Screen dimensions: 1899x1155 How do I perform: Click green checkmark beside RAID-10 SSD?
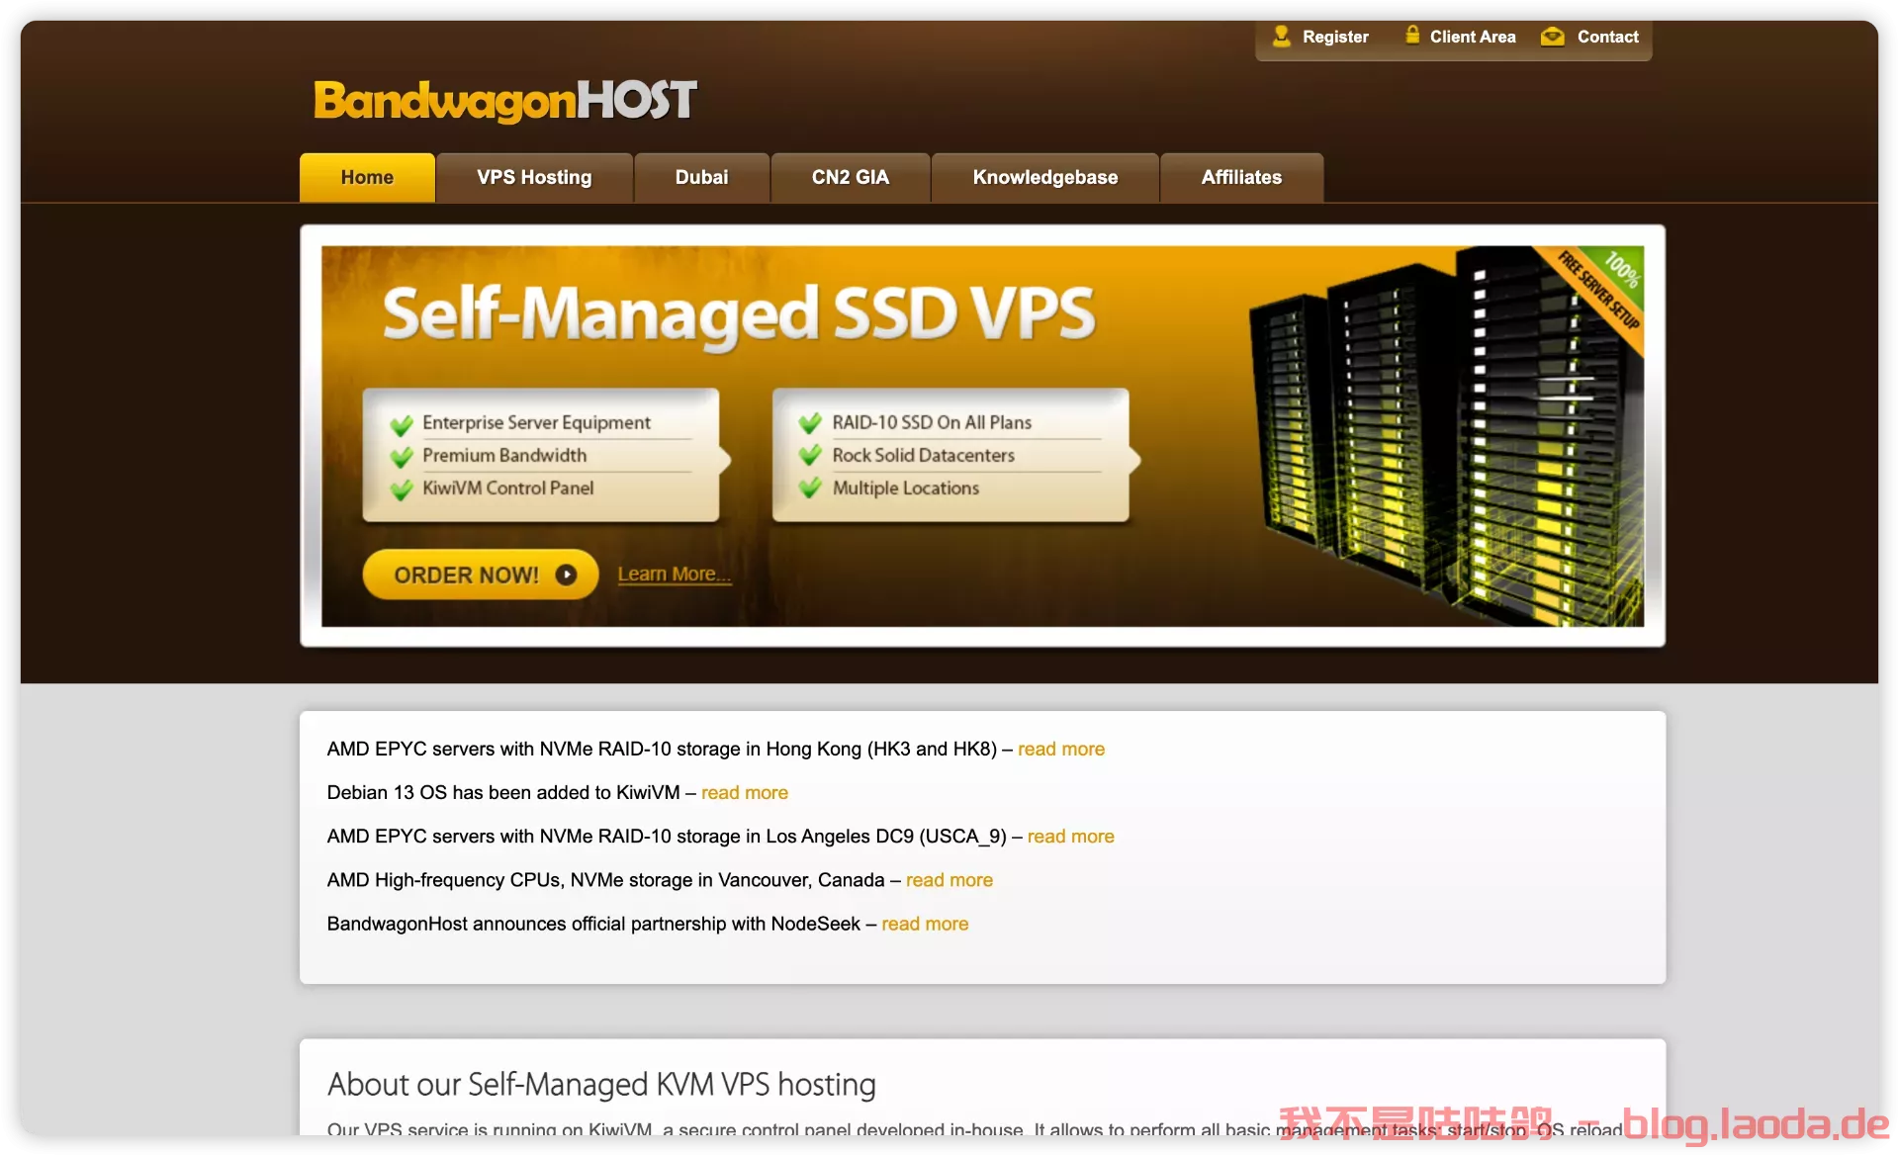[x=810, y=423]
